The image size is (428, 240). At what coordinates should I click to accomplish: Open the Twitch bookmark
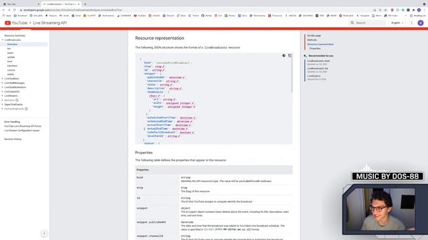tap(194, 16)
